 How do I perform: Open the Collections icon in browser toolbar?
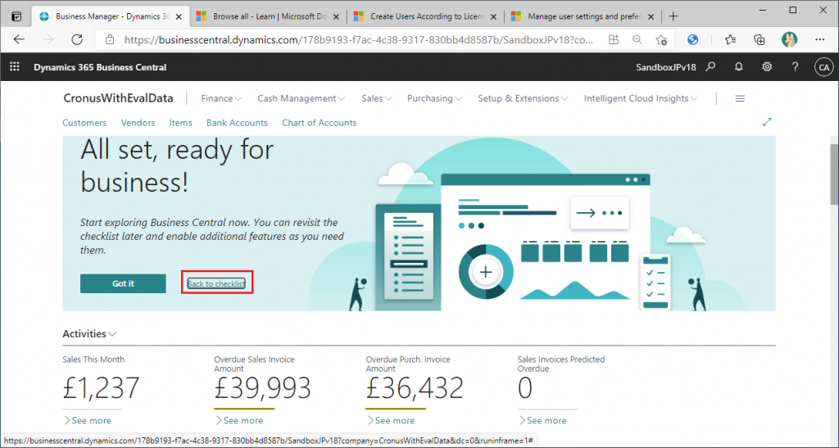pos(759,39)
